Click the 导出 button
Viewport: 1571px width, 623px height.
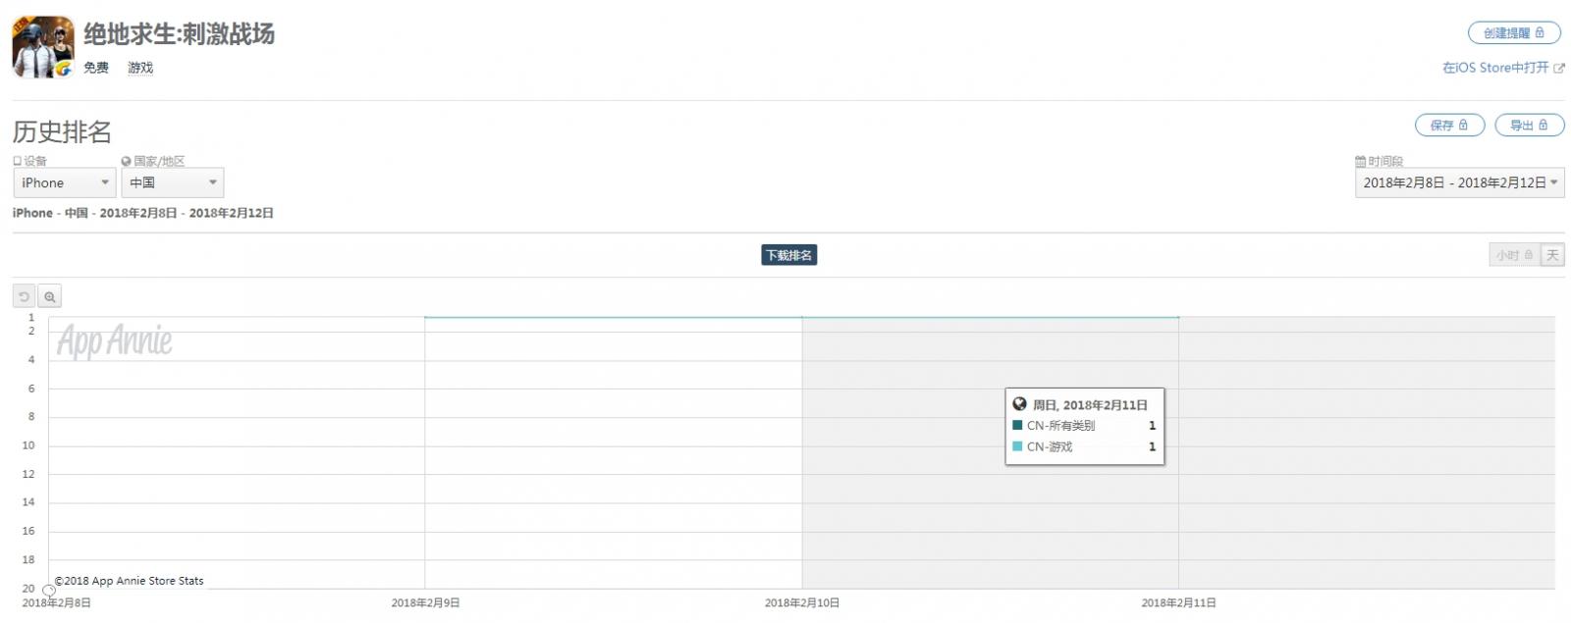[1529, 126]
